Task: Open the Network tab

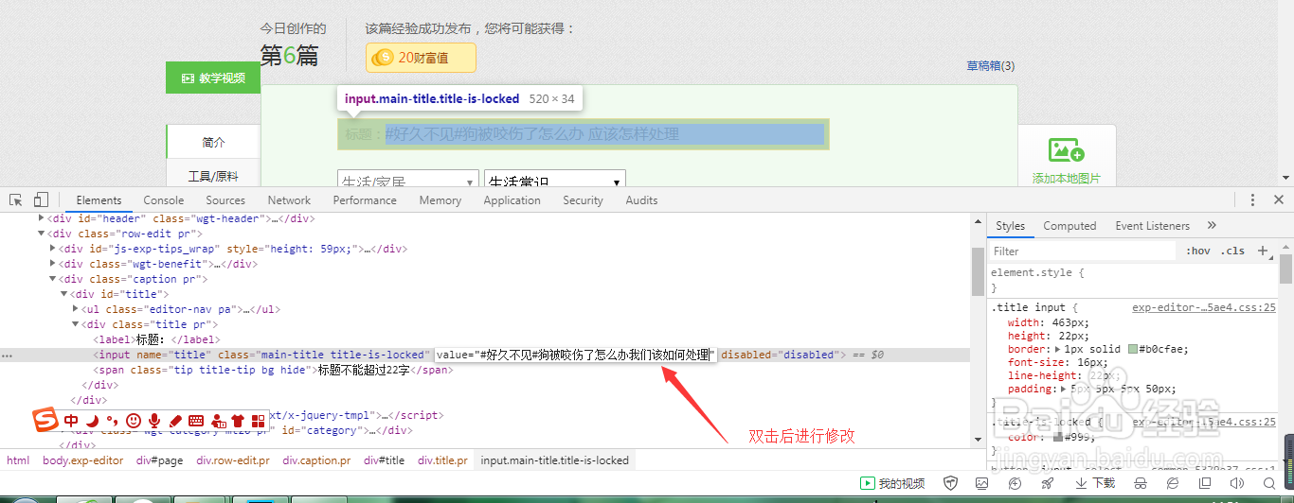Action: 289,200
